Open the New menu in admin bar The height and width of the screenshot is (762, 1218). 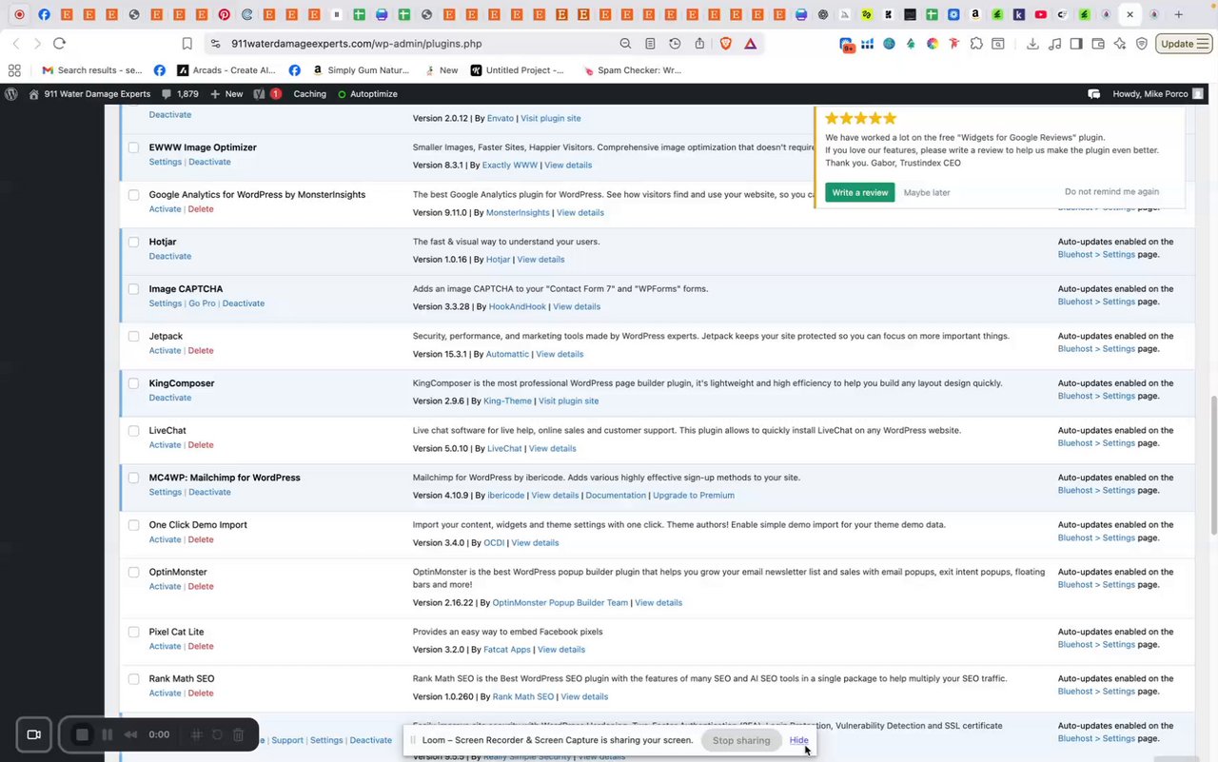pyautogui.click(x=226, y=94)
